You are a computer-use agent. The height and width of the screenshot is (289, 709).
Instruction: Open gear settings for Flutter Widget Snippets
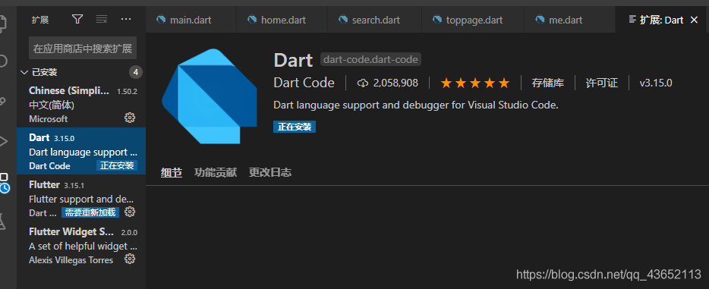pyautogui.click(x=130, y=259)
